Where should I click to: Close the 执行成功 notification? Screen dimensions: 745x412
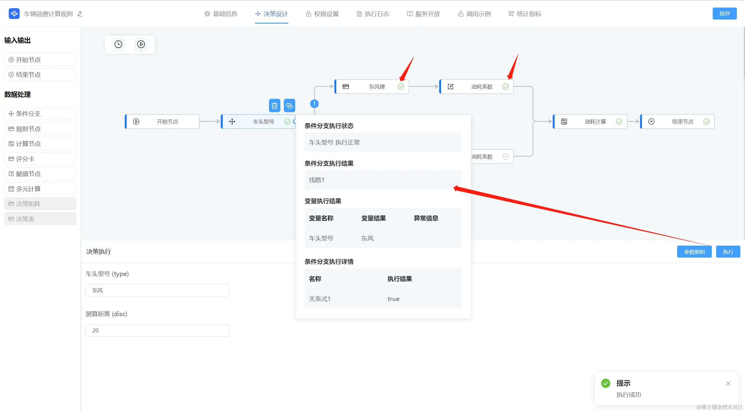coord(728,383)
